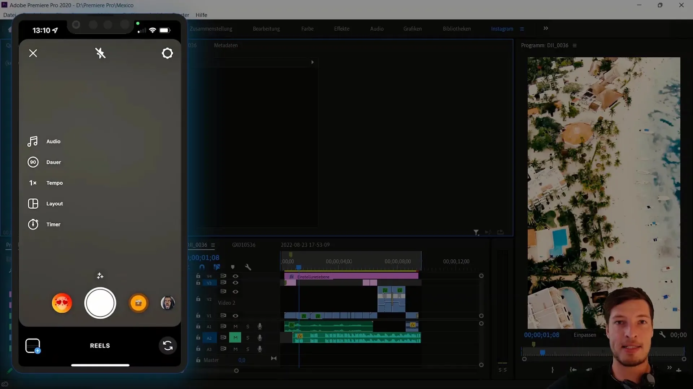
Task: Show more workspaces with double chevron
Action: point(546,28)
